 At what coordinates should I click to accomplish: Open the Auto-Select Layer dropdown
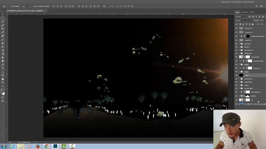coord(25,6)
